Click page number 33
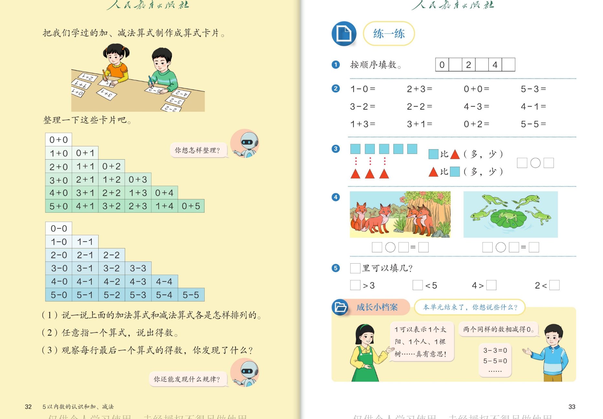 pos(572,407)
